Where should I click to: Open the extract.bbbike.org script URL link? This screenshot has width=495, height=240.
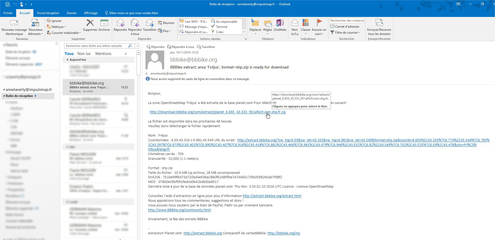[x=319, y=145]
